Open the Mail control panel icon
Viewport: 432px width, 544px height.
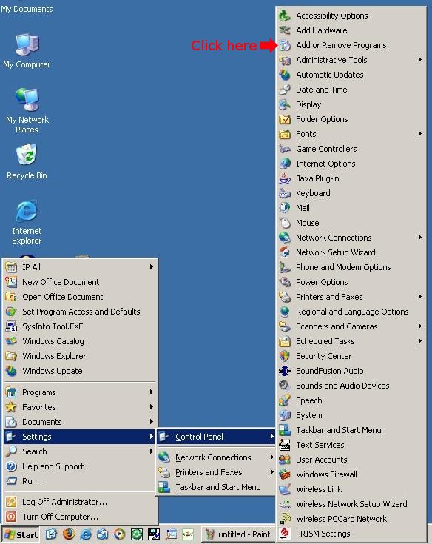coord(285,208)
